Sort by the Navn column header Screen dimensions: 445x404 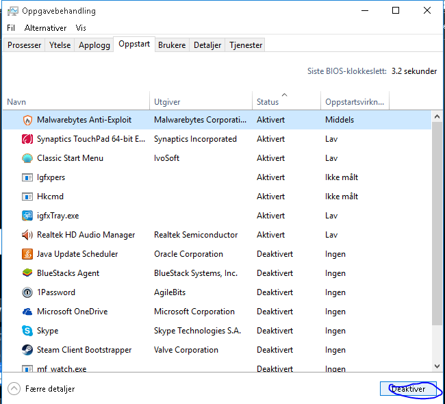77,101
